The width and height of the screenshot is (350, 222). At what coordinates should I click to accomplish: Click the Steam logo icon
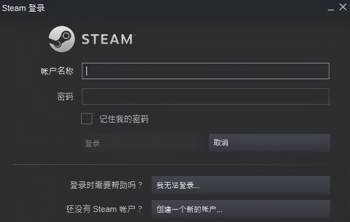point(62,39)
